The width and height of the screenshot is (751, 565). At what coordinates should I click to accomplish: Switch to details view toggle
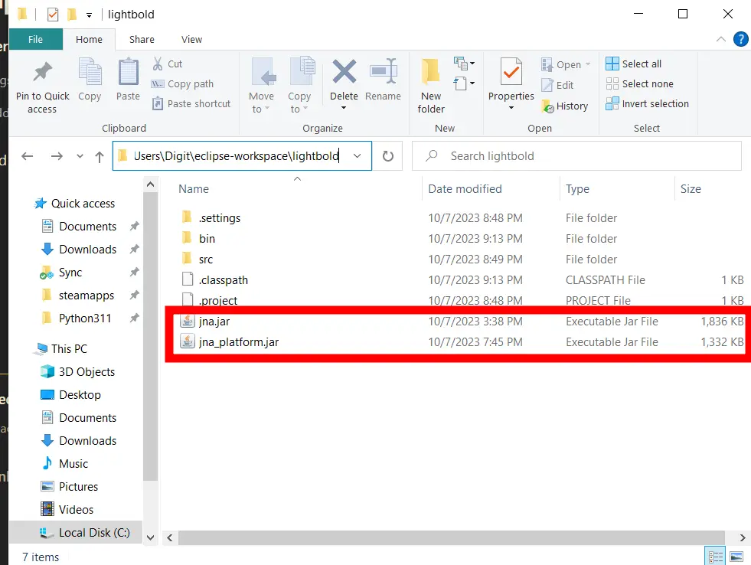[x=714, y=557]
